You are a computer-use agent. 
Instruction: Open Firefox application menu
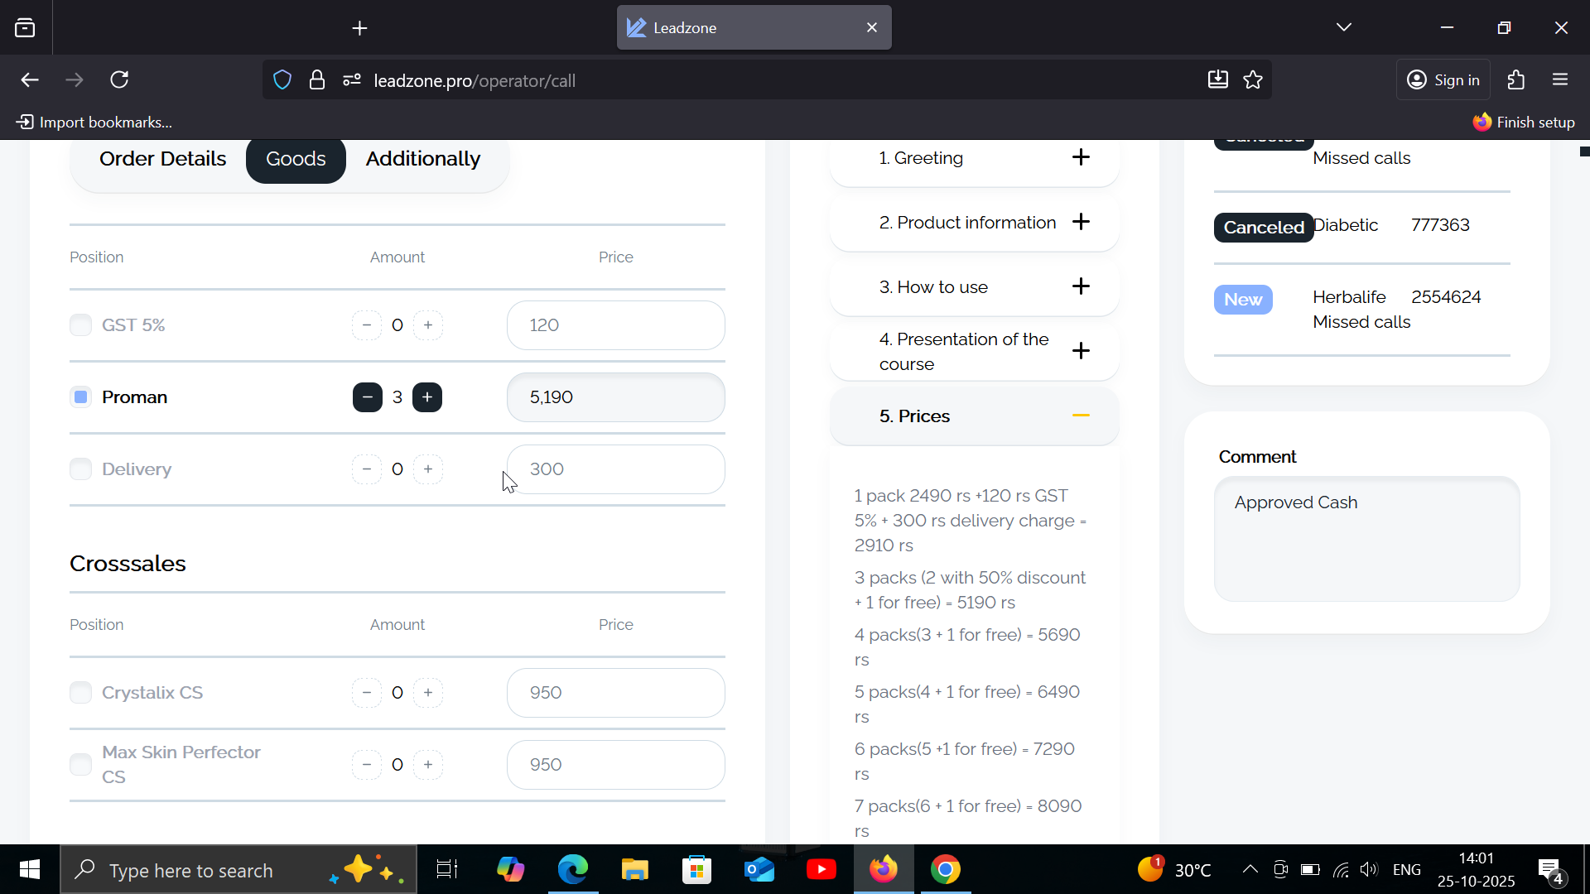pyautogui.click(x=1560, y=80)
